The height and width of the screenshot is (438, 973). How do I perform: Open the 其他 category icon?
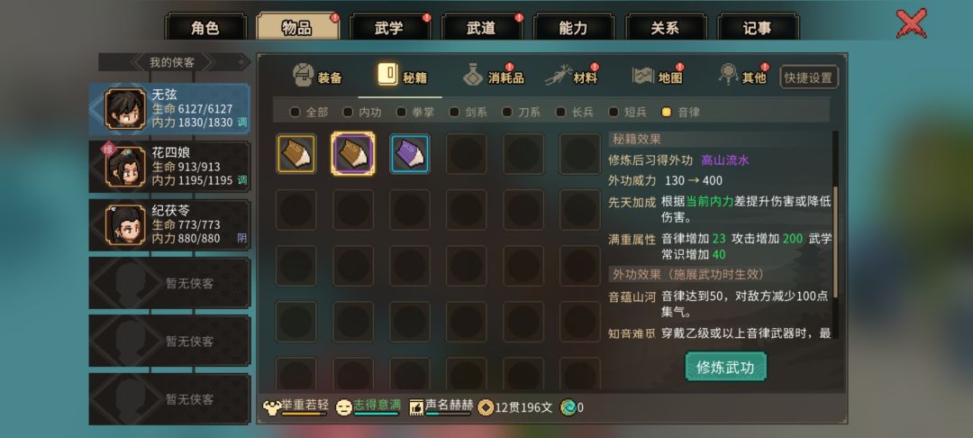point(728,75)
